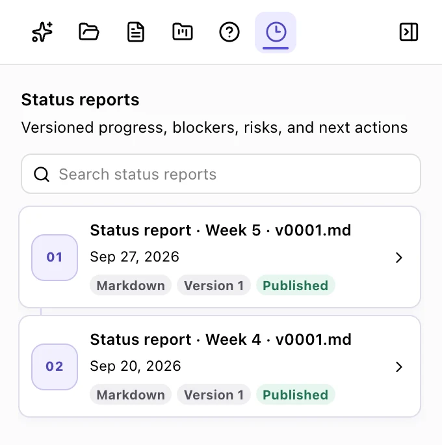442x445 pixels.
Task: Open the AI sparkle assistant tab
Action: click(42, 32)
